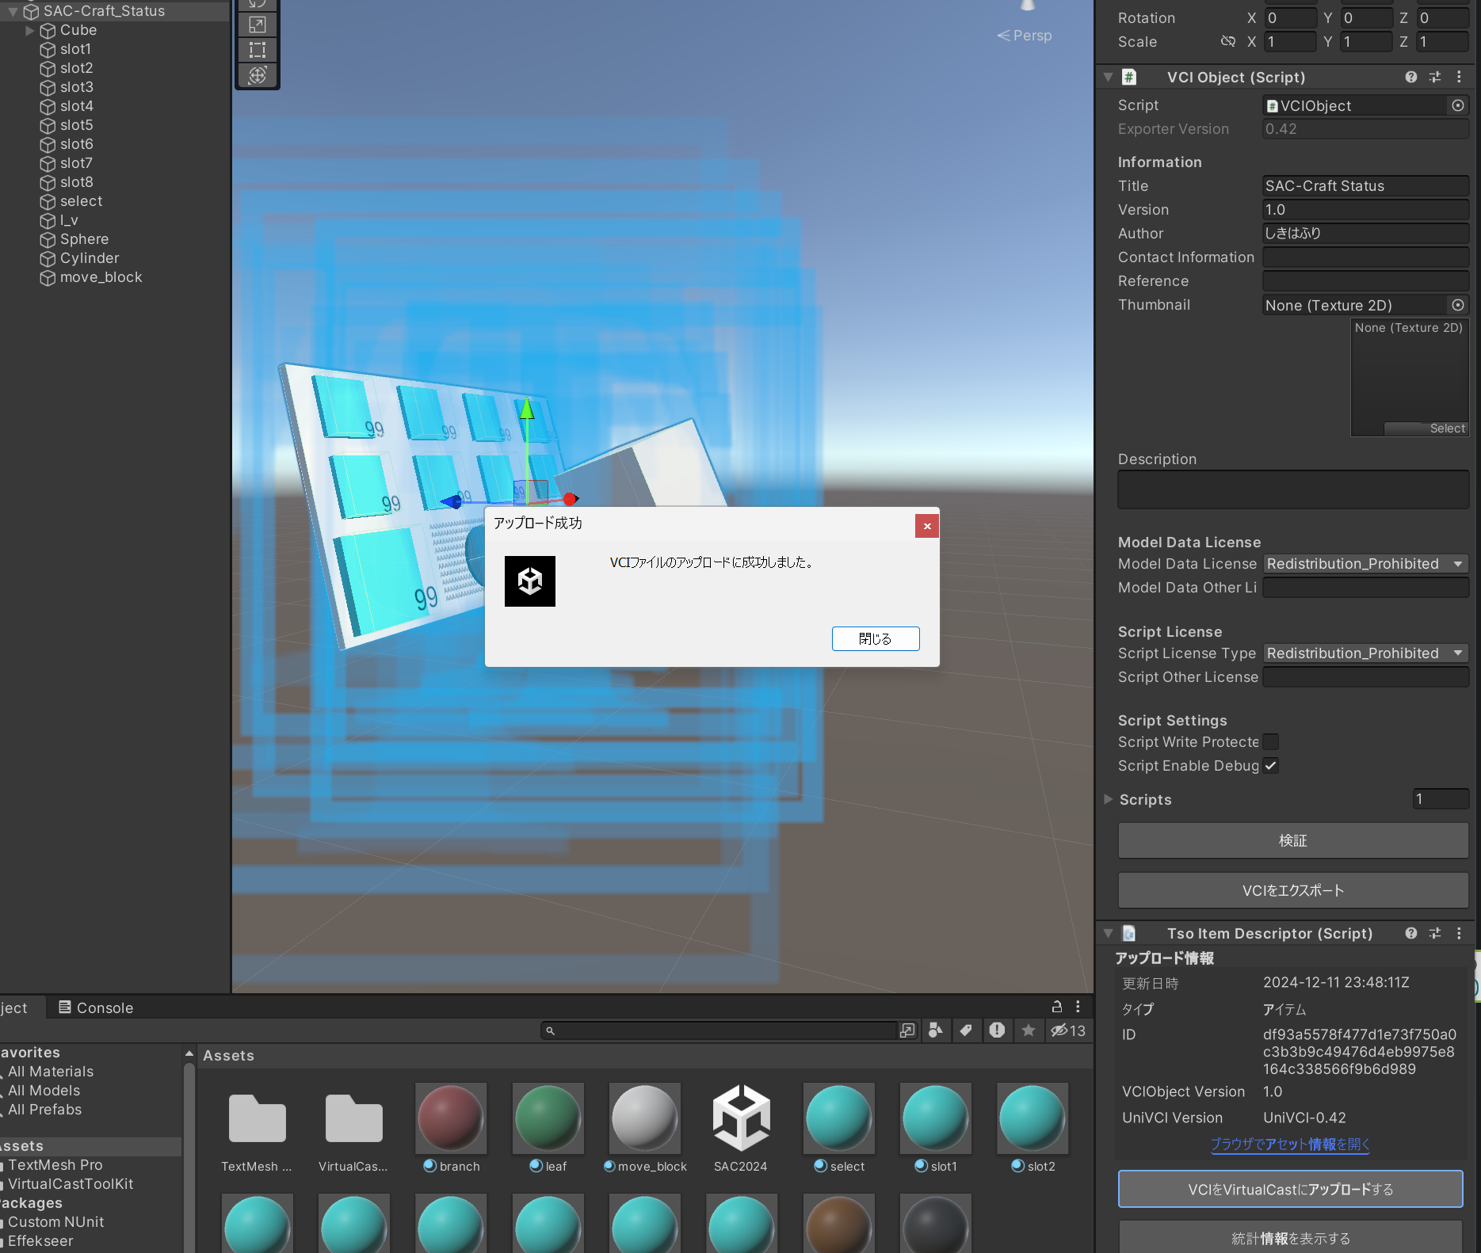Open Project panel more-options menu
This screenshot has width=1481, height=1253.
tap(1078, 1007)
